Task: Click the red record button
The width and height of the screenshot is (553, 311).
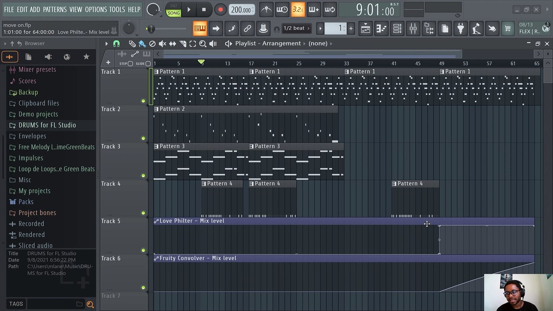Action: coord(220,10)
